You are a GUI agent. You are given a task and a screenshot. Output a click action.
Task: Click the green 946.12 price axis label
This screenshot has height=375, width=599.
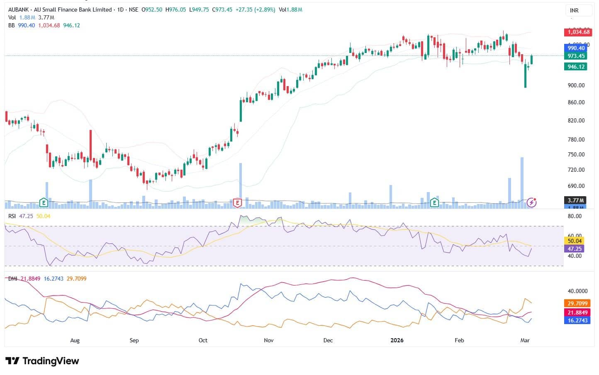(x=576, y=67)
